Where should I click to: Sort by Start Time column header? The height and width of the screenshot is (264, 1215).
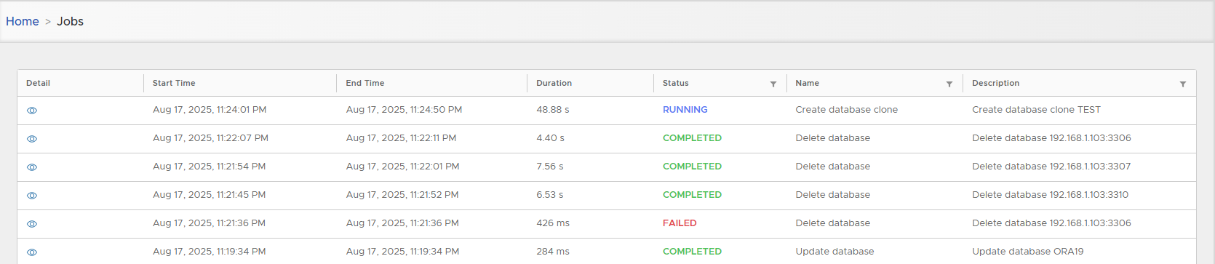pos(174,83)
